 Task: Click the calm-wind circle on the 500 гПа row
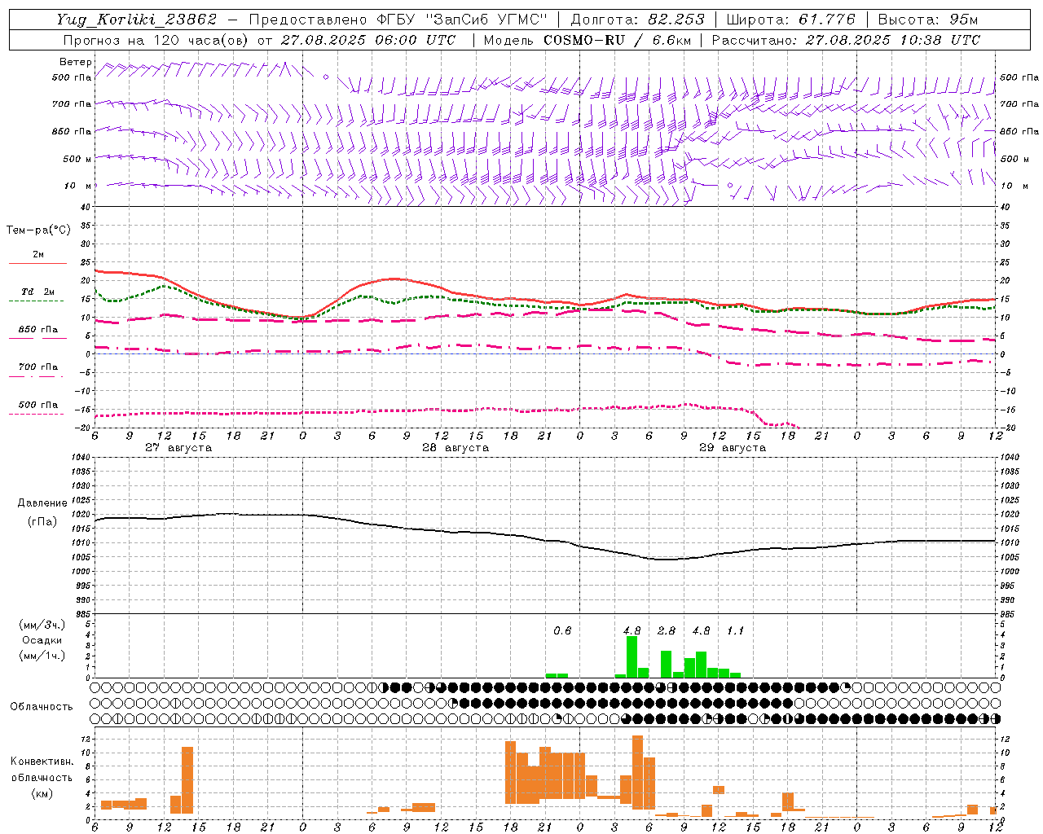pyautogui.click(x=326, y=77)
